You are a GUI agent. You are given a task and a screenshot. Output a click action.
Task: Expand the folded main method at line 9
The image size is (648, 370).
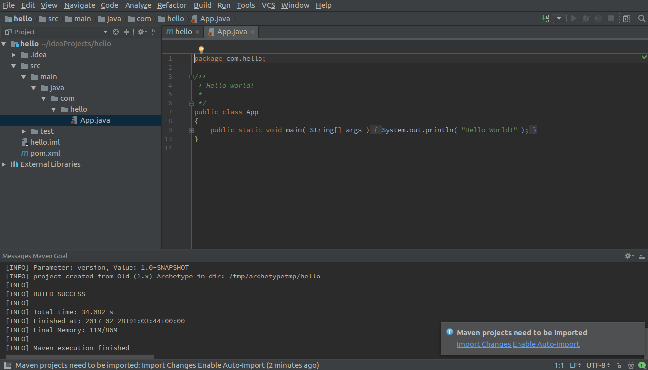pyautogui.click(x=191, y=130)
